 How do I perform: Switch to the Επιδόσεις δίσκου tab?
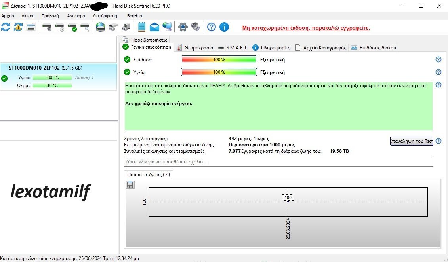pyautogui.click(x=374, y=47)
